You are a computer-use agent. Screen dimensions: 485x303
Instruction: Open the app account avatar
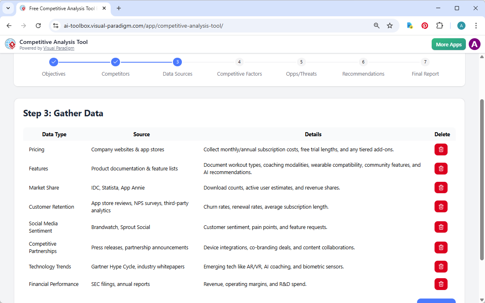point(474,44)
